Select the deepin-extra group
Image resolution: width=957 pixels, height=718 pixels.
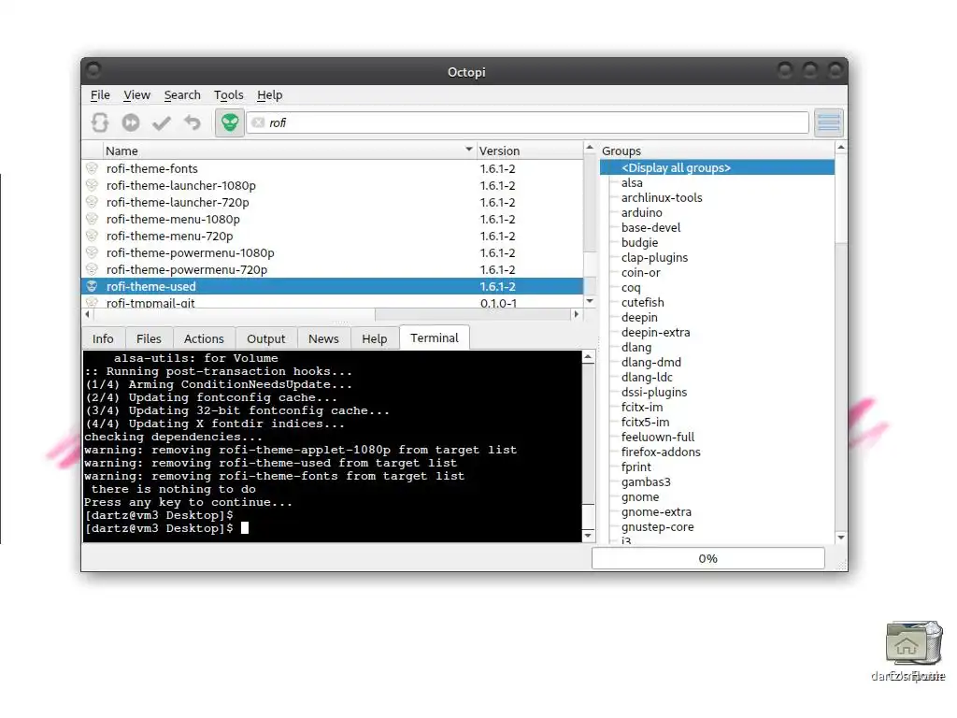pos(655,332)
